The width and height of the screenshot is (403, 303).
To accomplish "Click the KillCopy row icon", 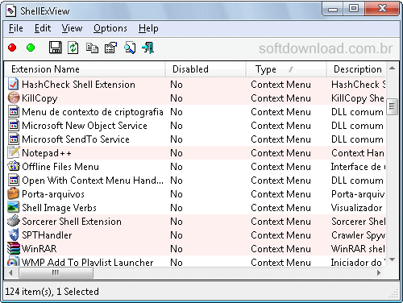I will coord(14,98).
